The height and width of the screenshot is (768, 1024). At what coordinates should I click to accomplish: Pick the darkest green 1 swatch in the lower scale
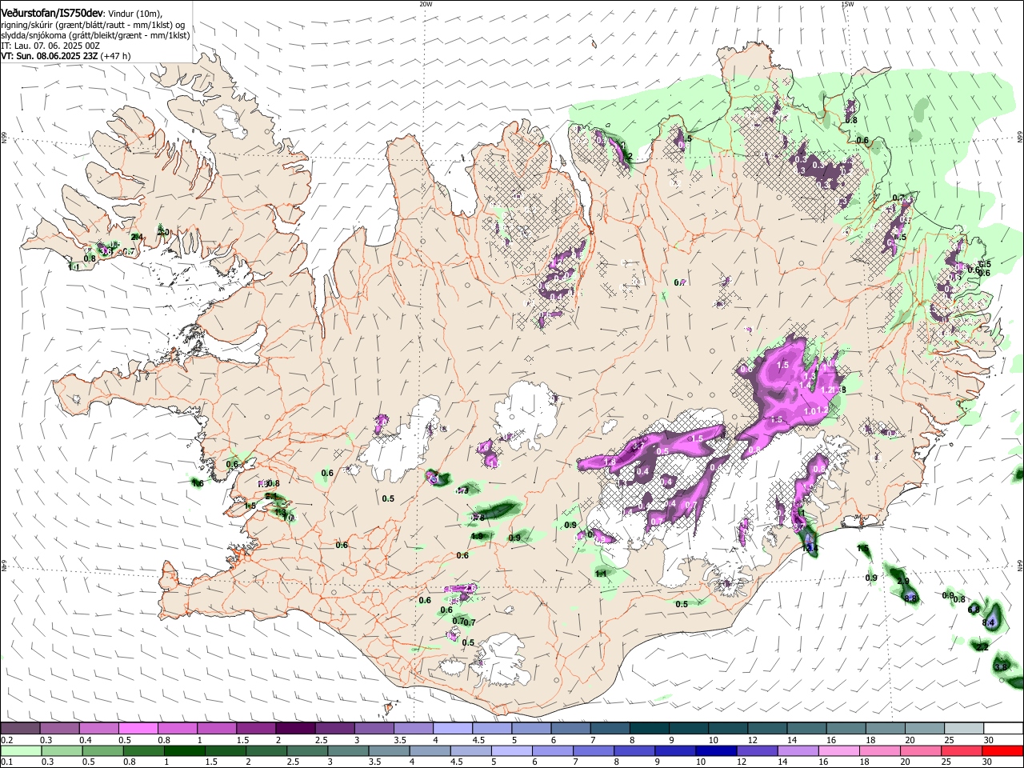coord(184,750)
